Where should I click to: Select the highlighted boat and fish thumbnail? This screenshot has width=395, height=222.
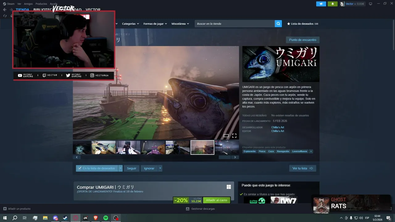[202, 147]
